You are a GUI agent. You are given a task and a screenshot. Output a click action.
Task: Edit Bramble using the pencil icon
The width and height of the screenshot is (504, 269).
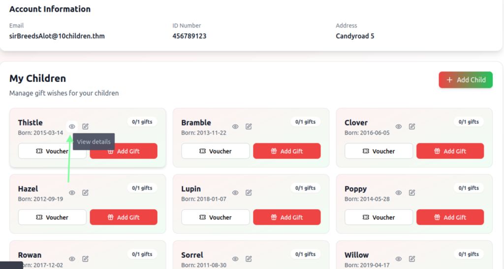249,127
